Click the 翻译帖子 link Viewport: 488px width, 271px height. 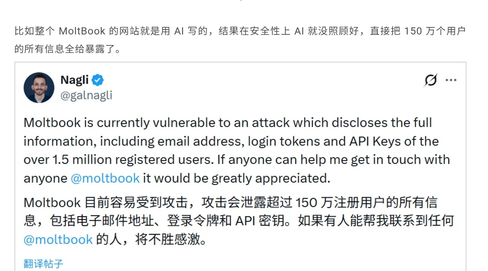click(x=43, y=264)
